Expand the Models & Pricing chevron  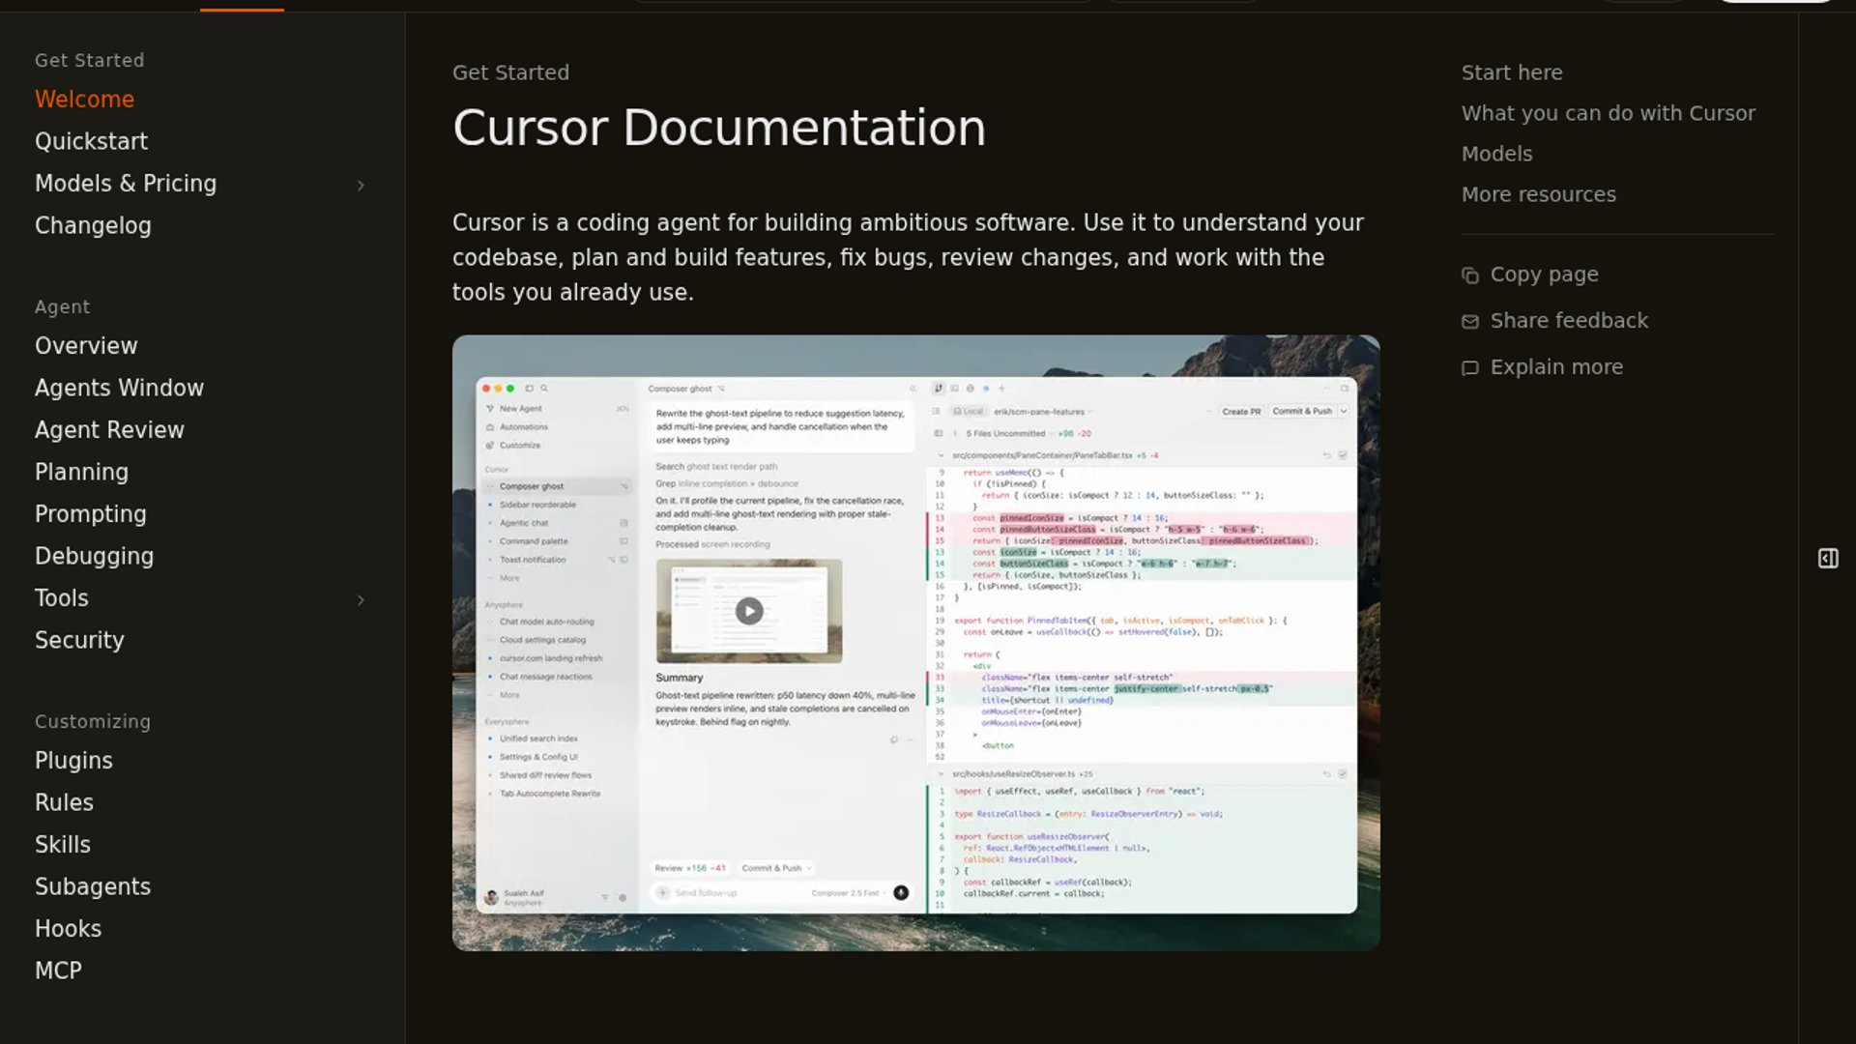tap(361, 186)
